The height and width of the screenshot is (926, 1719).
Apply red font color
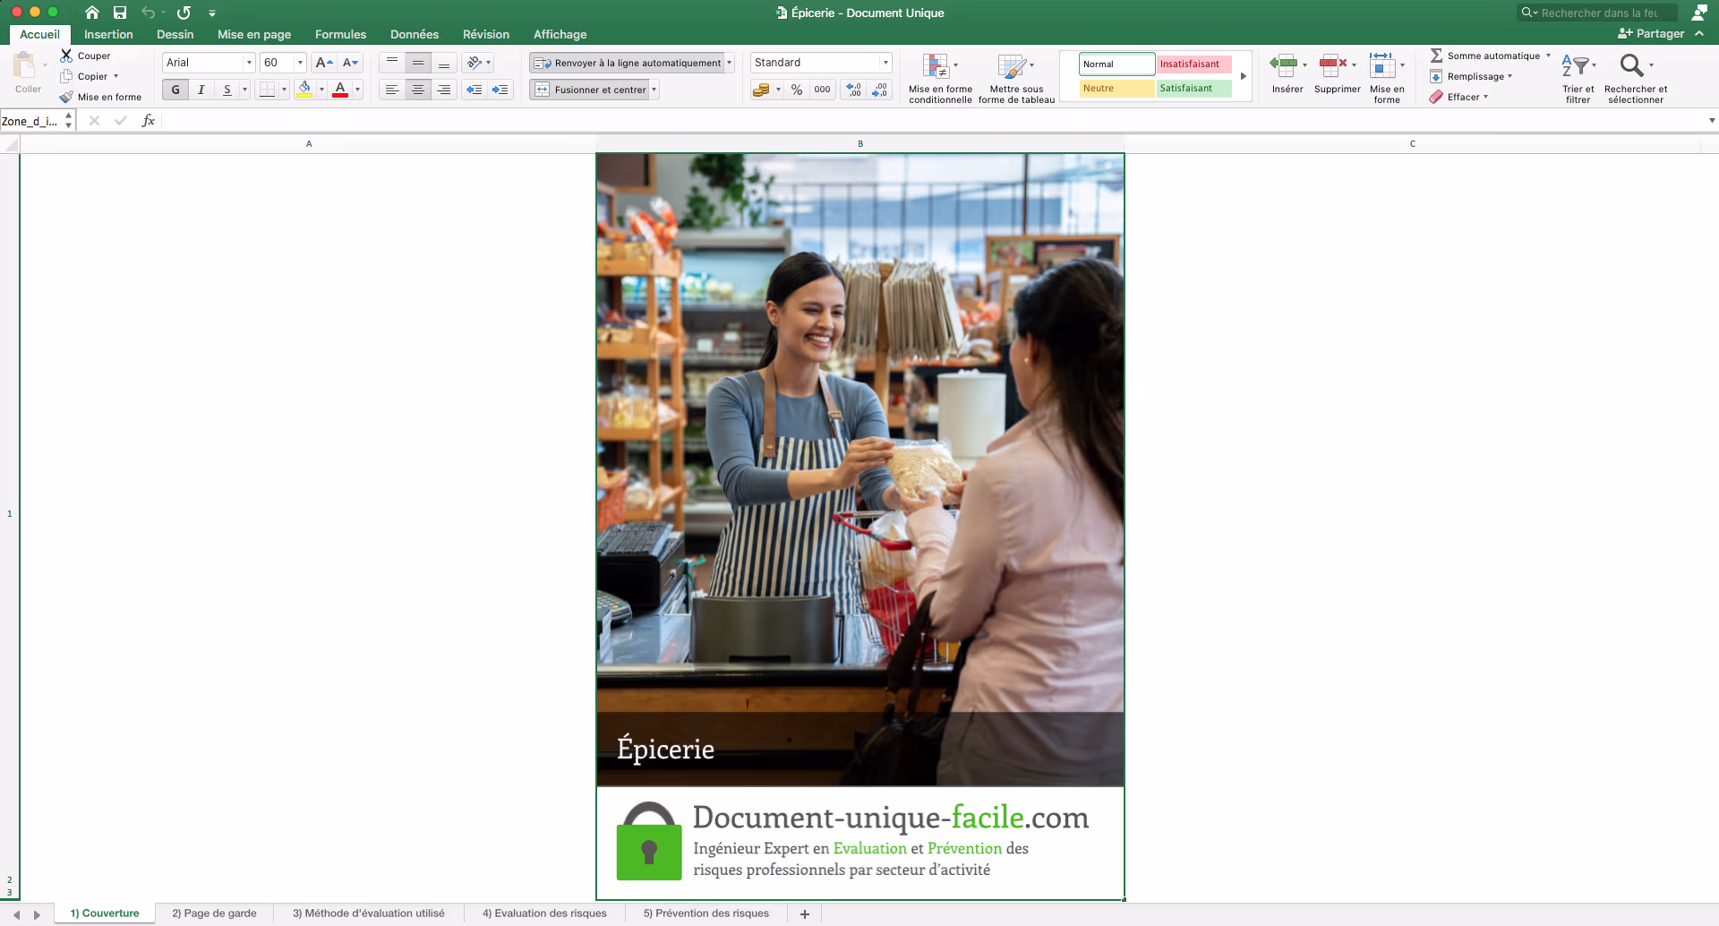tap(340, 90)
